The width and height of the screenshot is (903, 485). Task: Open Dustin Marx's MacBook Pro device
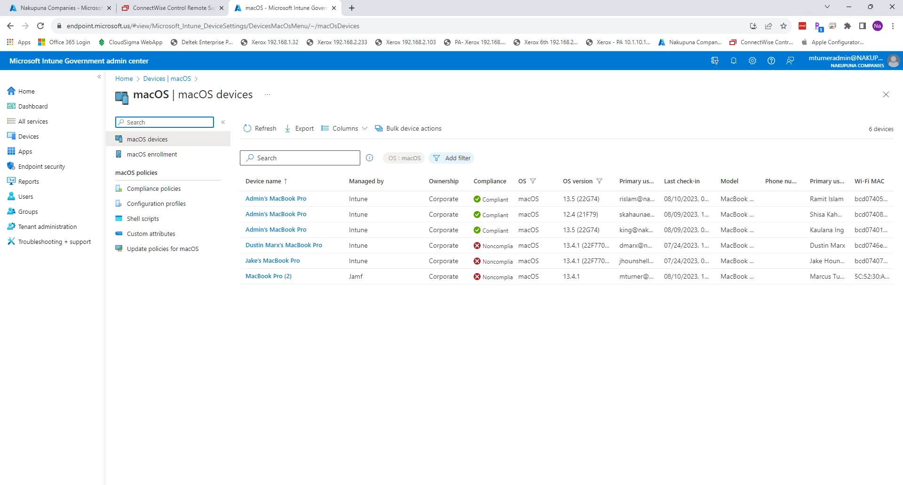pyautogui.click(x=284, y=245)
